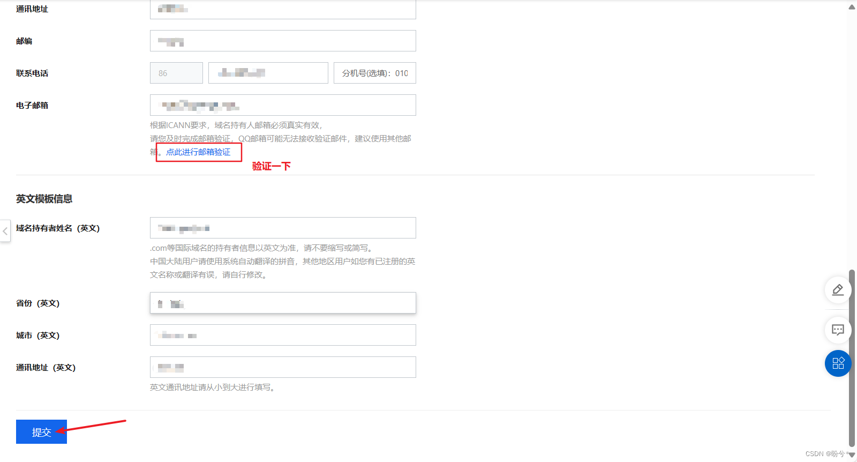Screen dimensions: 857x462
Task: Open the 点此进行邮箱验证 link
Action: point(198,152)
